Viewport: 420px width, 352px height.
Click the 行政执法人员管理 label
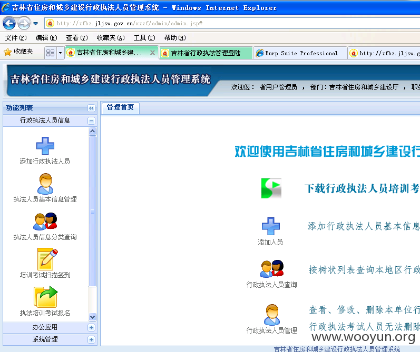[x=271, y=330]
